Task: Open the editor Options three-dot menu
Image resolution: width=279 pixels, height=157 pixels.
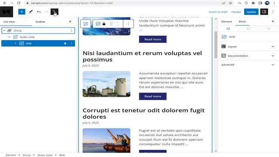Action: pos(273,12)
